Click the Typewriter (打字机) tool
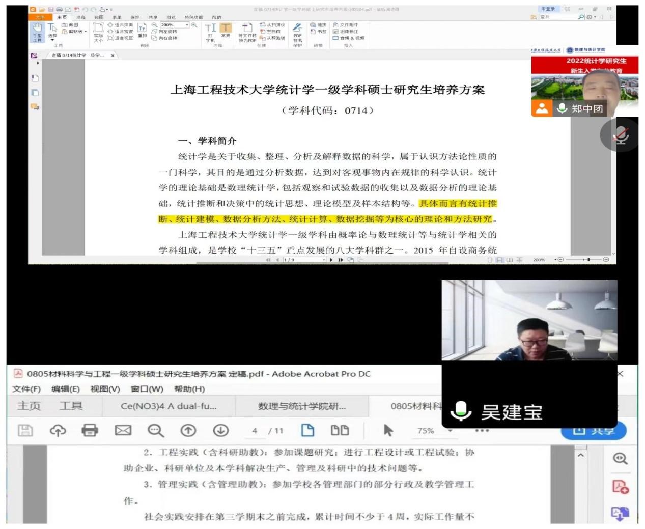Viewport: 645px width, 529px height. pos(210,32)
